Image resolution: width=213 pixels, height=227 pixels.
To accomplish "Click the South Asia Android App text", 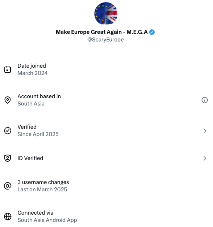I will click(47, 220).
